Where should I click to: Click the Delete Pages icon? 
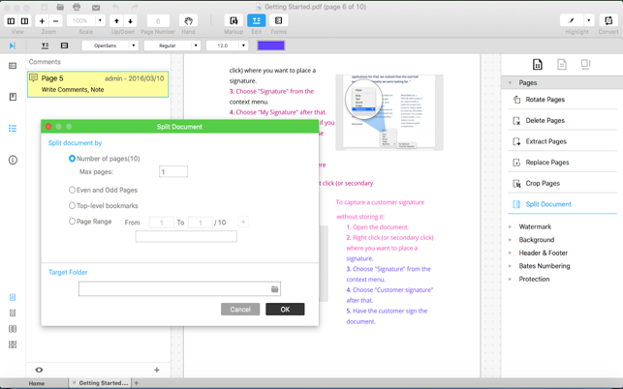[x=516, y=121]
